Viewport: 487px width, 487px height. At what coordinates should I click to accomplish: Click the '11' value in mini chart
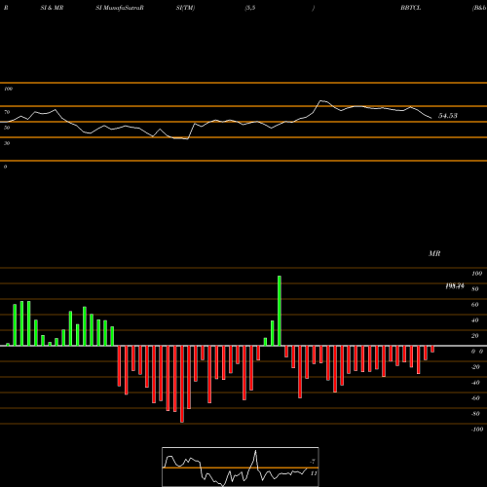coord(314,473)
